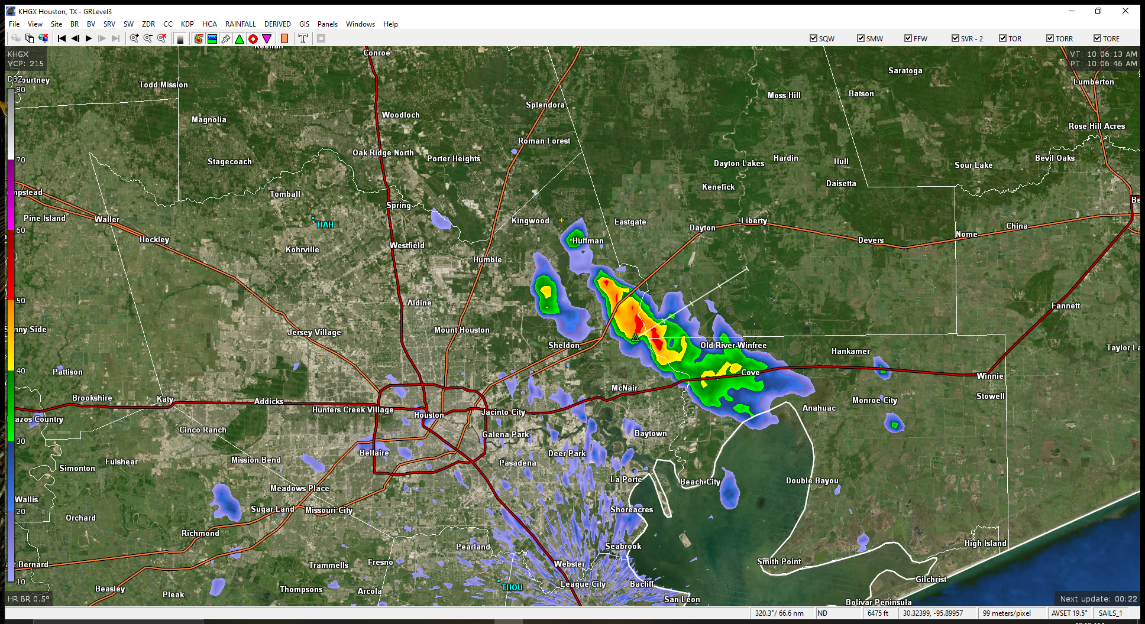Screen dimensions: 1145x624
Task: Click the pushpin marker icon
Action: (226, 38)
